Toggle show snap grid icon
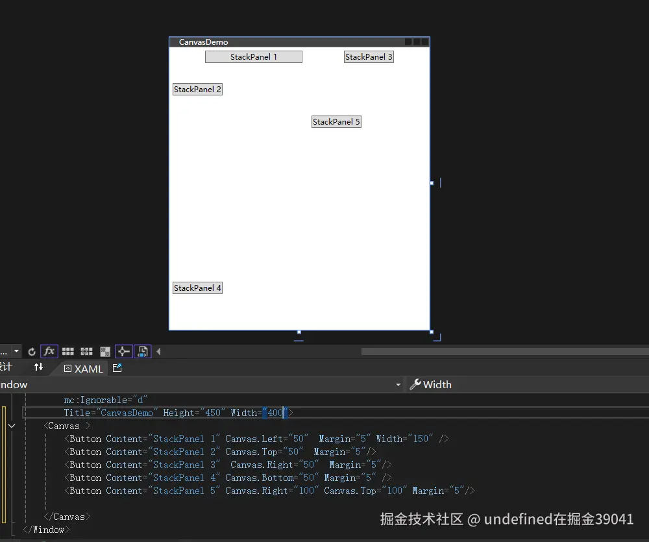Viewport: 649px width, 542px height. 68,352
